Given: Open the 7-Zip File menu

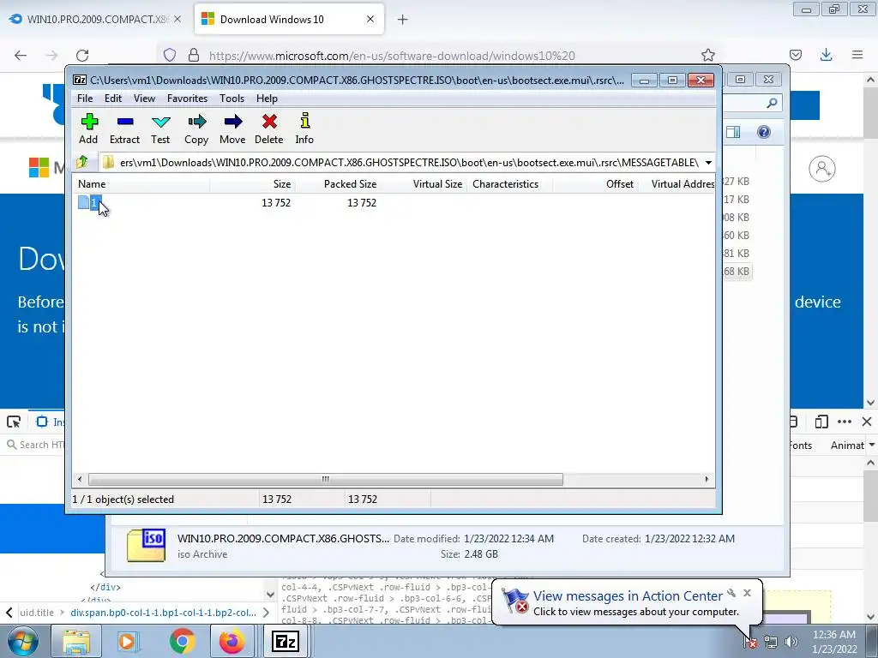Looking at the screenshot, I should (85, 99).
